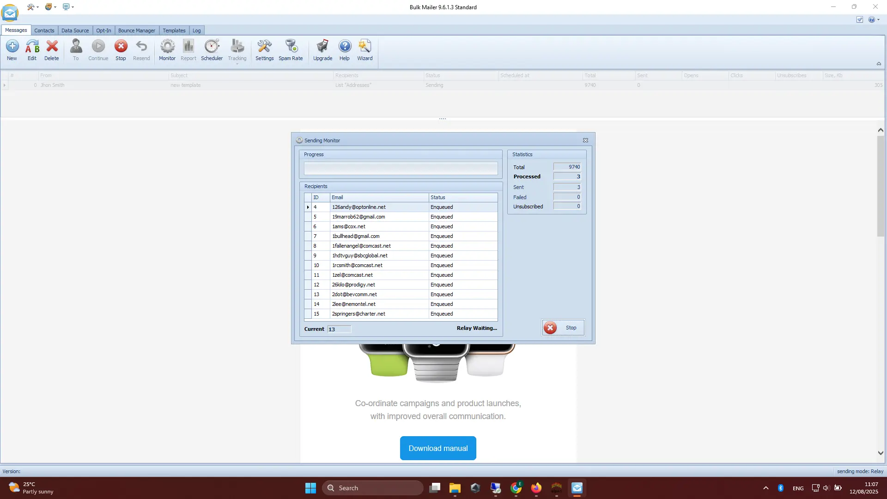Click the Current value field
The width and height of the screenshot is (887, 499).
click(339, 329)
